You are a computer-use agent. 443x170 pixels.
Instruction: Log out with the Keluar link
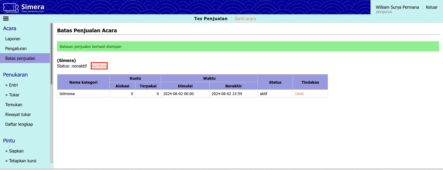click(432, 7)
